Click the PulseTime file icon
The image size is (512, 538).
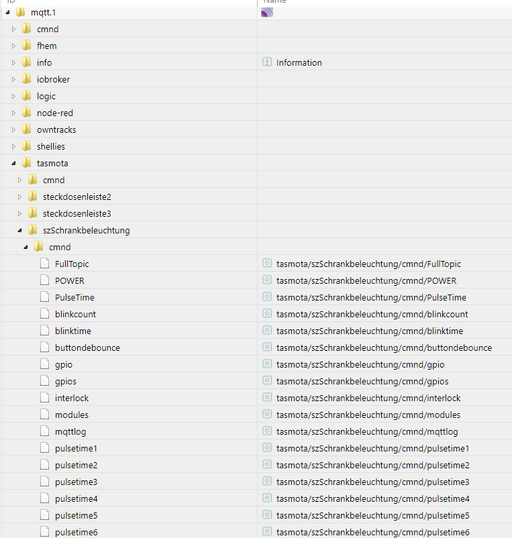[x=44, y=297]
